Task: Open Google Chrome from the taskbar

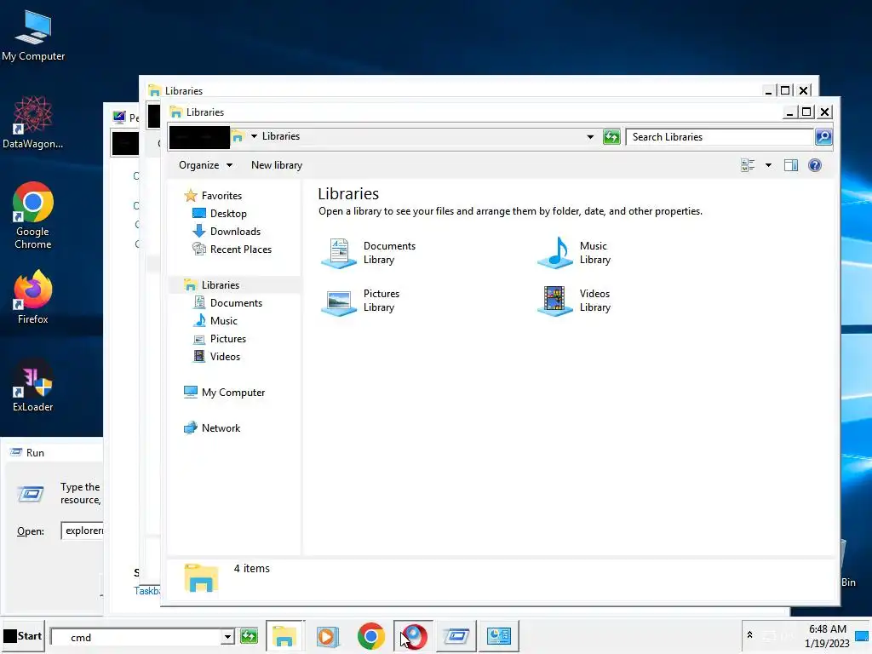Action: coord(371,636)
